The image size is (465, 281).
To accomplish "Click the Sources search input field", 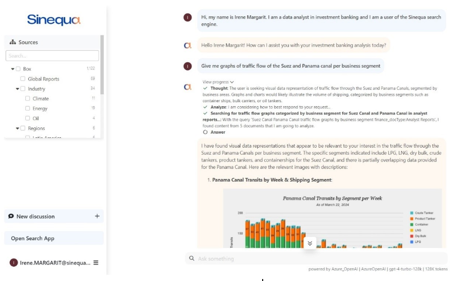I will tap(52, 56).
